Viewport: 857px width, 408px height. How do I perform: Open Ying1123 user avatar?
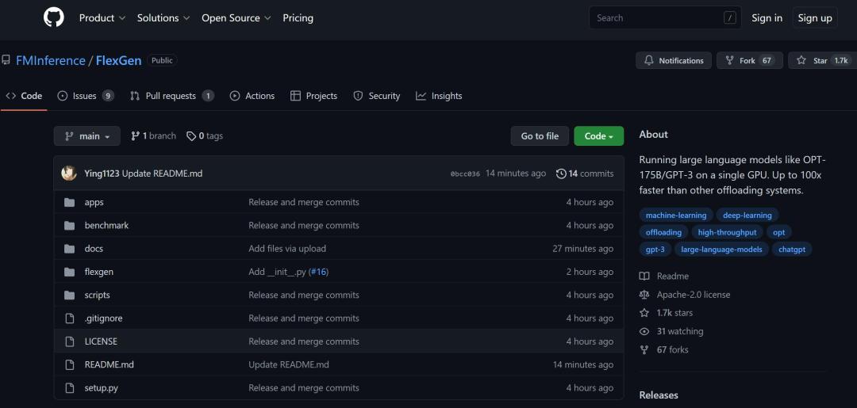coord(69,173)
